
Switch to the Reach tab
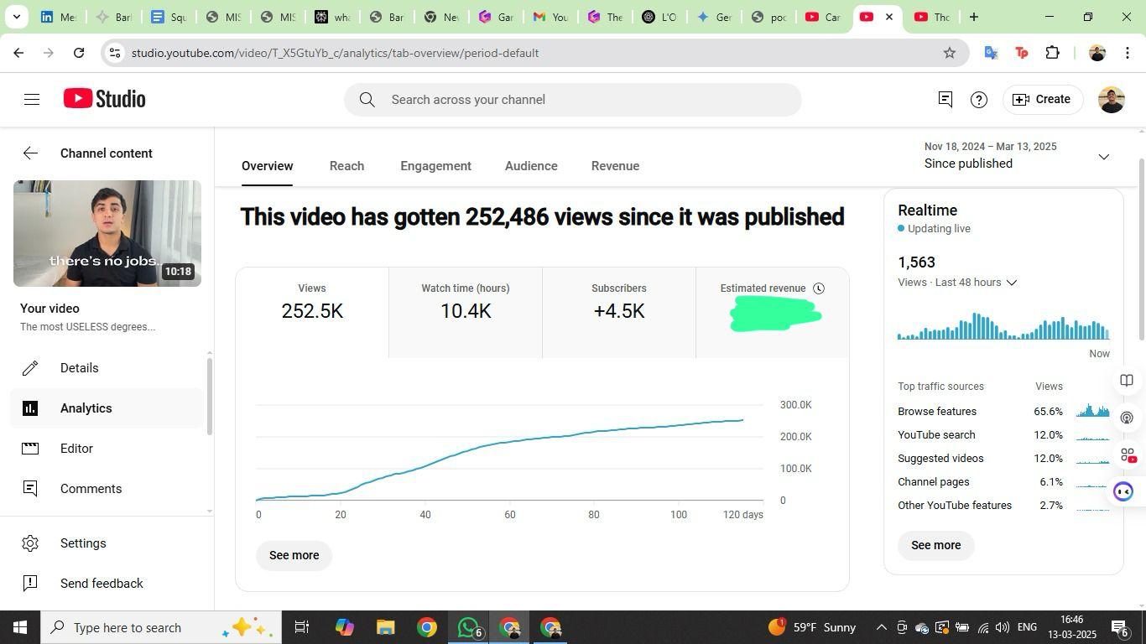(x=346, y=166)
